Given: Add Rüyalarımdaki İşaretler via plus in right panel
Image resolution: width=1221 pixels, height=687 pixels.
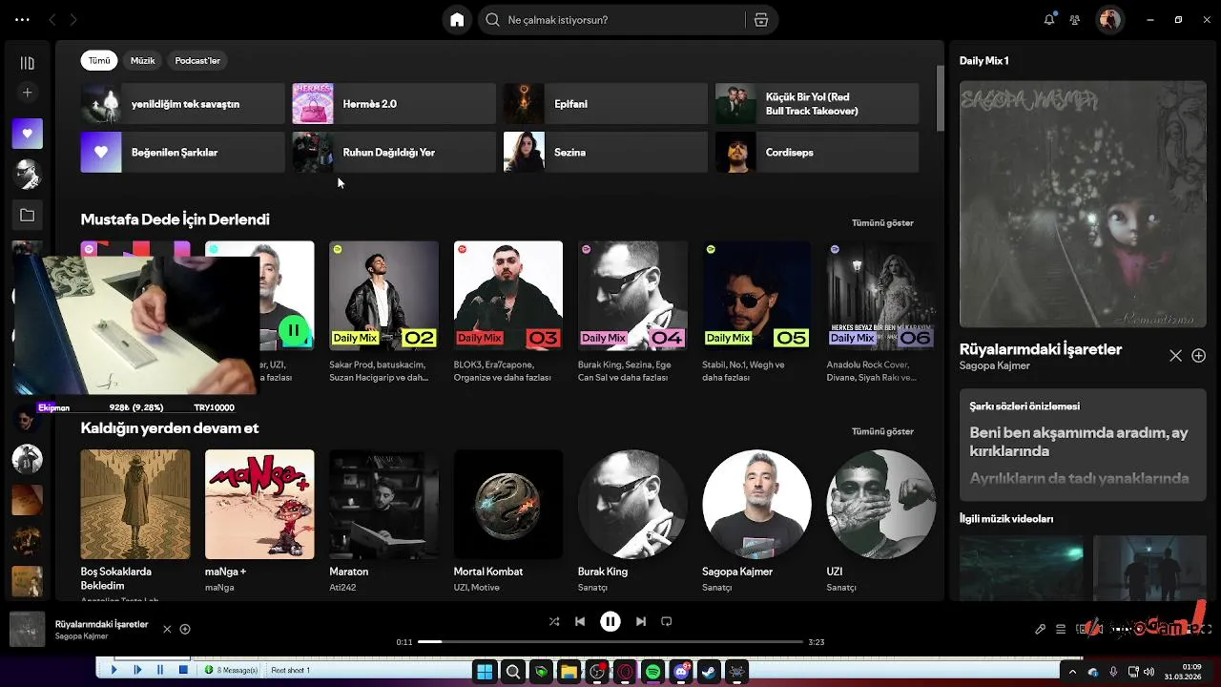Looking at the screenshot, I should coord(1199,356).
